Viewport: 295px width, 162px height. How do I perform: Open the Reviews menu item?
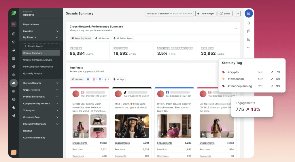tap(28, 131)
